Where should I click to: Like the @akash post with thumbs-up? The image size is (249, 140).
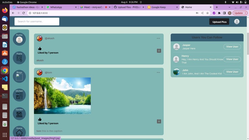pos(40,49)
